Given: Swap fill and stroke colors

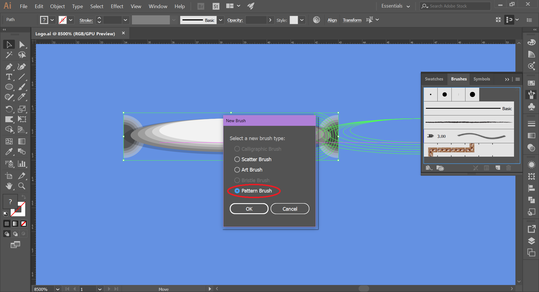Looking at the screenshot, I should [24, 197].
